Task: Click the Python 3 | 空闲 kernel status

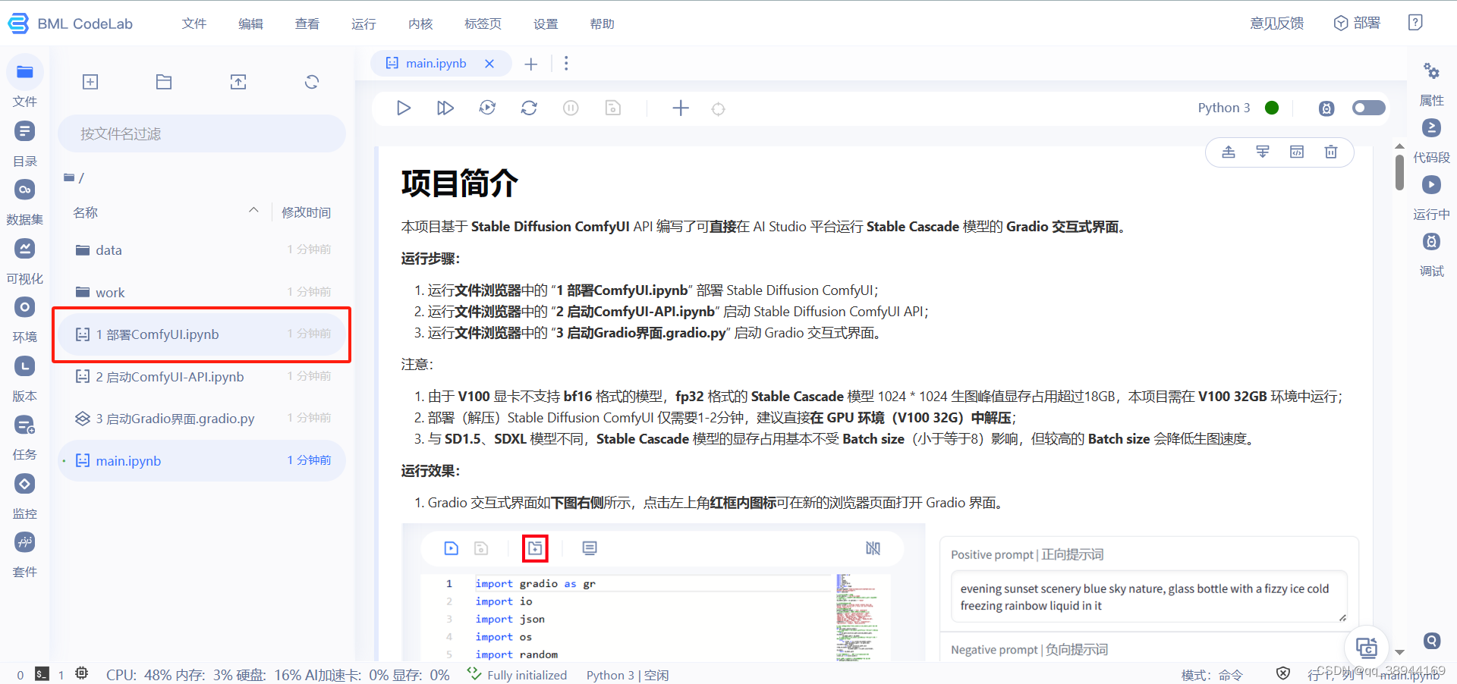Action: pyautogui.click(x=628, y=675)
